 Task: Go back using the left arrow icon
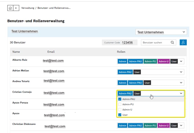[x=16, y=8]
